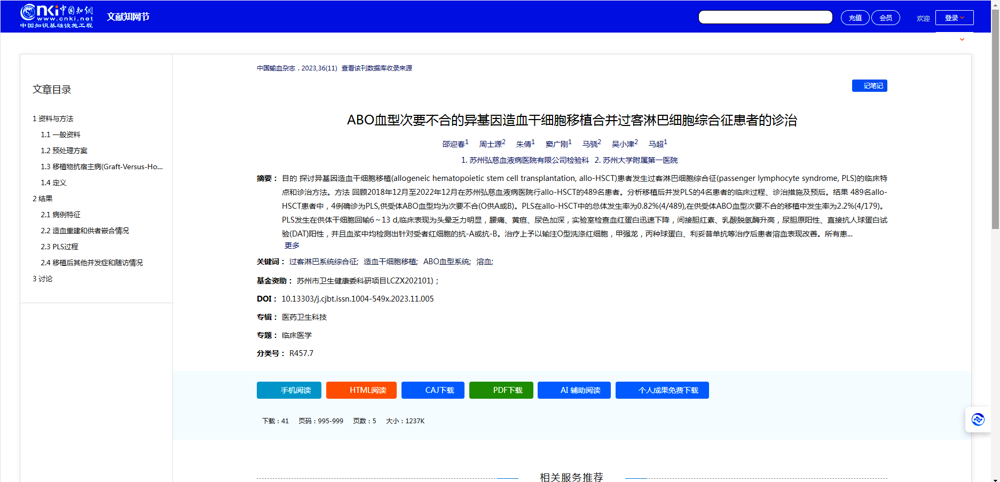
Task: Expand abstract with 更多 link
Action: [292, 246]
